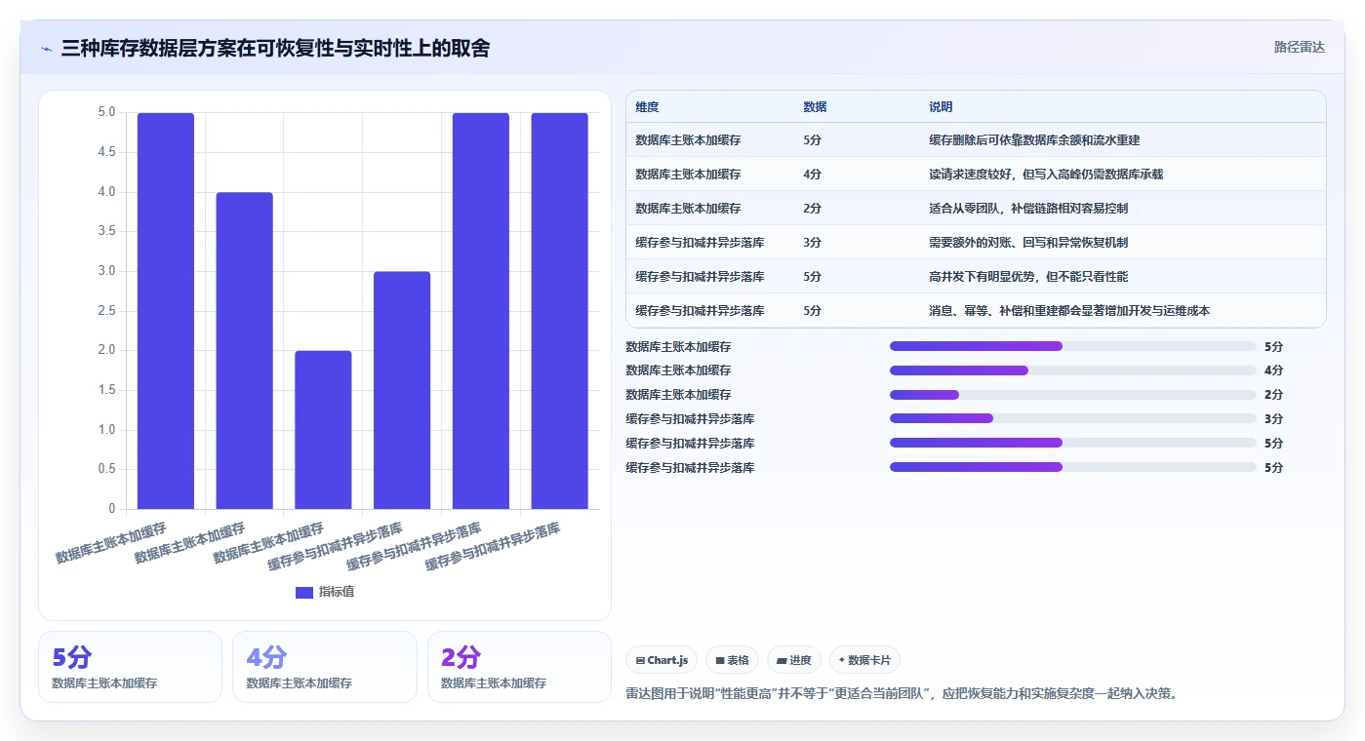Screen dimensions: 1365x741
Task: Click the 路径雷达 tag in the header
Action: tap(1299, 47)
